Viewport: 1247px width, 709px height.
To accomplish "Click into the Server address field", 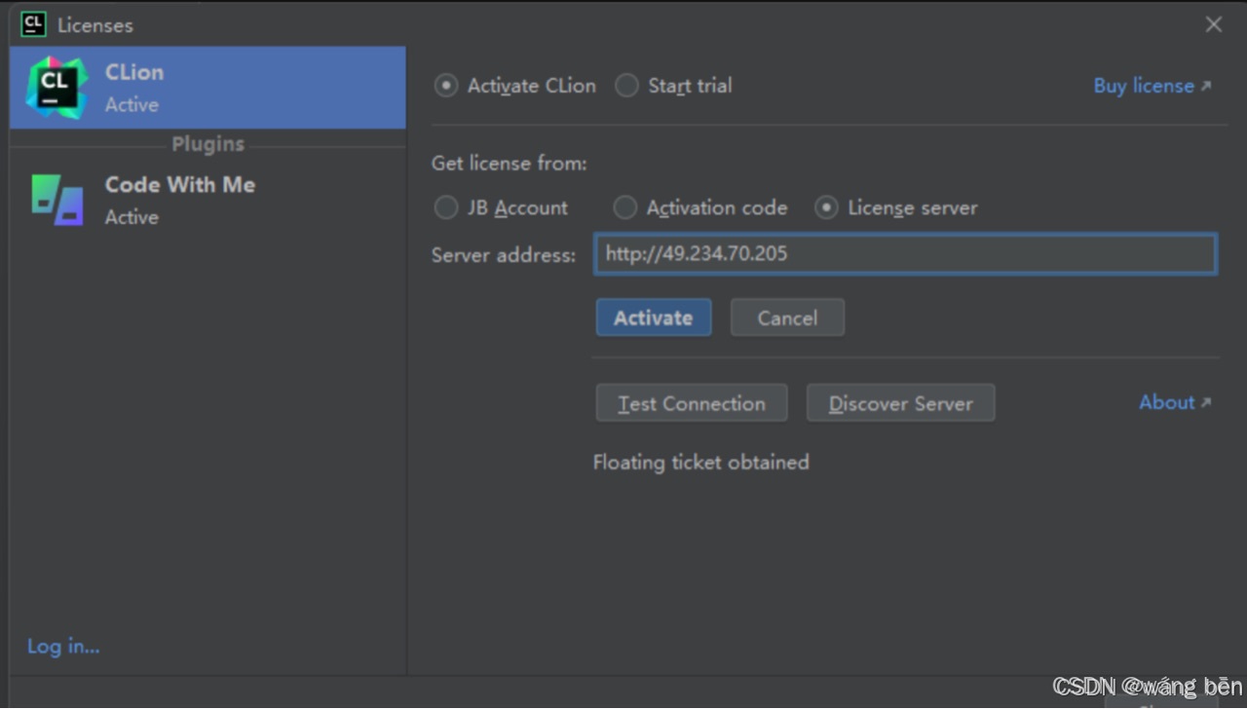I will coord(905,254).
